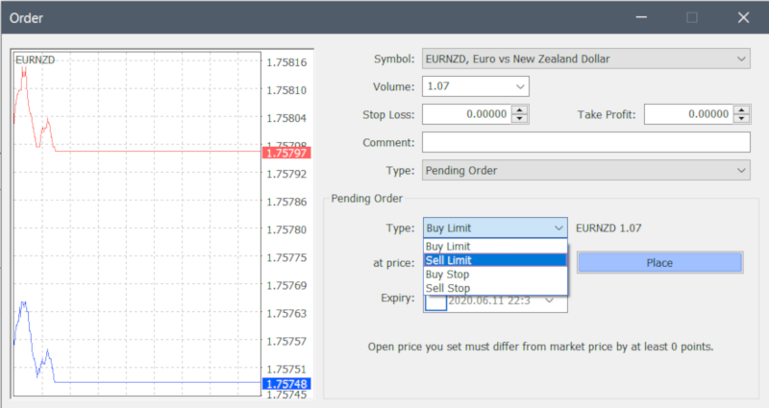This screenshot has height=408, width=769.
Task: Pick Sell Stop in the type list
Action: tap(495, 288)
